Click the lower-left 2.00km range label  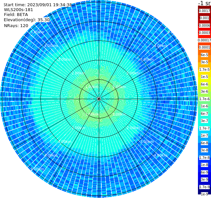click(79, 128)
